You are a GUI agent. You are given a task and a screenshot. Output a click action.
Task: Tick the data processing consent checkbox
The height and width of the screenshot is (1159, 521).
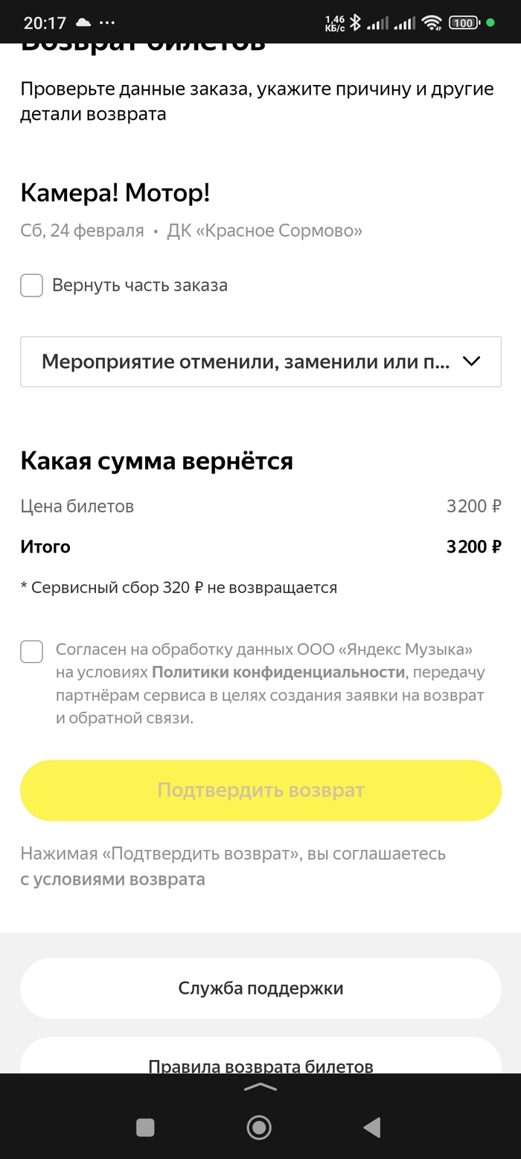coord(31,652)
